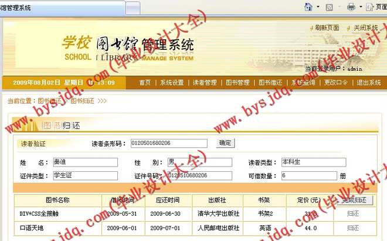Screen dimensions: 387x241
Task: Click 归还 for DIV+CSS全接触 book
Action: point(353,213)
